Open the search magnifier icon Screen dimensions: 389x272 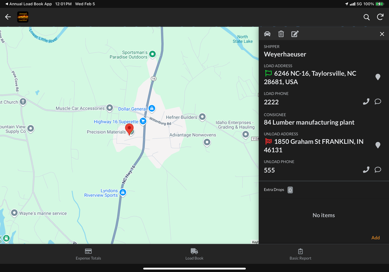tap(366, 17)
